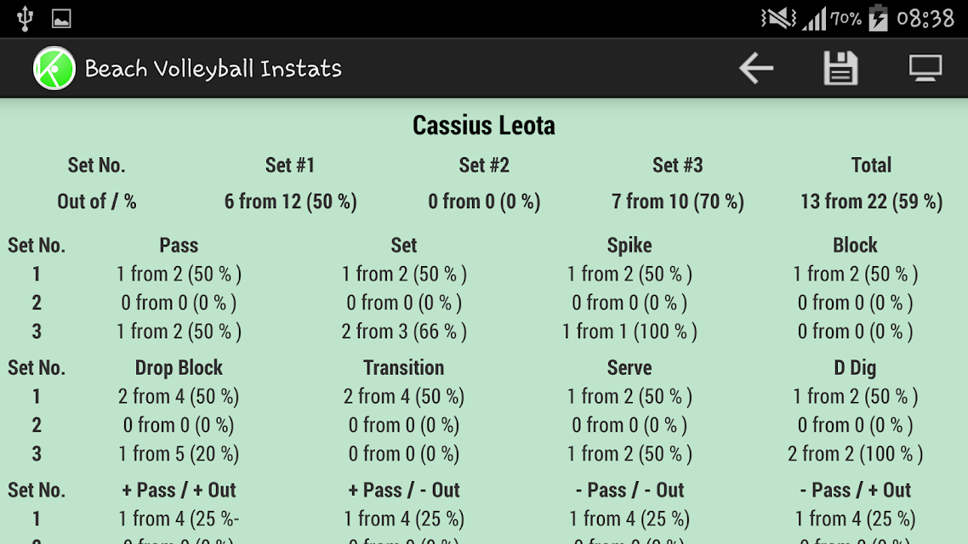Save stats with the floppy disk icon
Viewport: 968px width, 544px height.
[x=840, y=68]
